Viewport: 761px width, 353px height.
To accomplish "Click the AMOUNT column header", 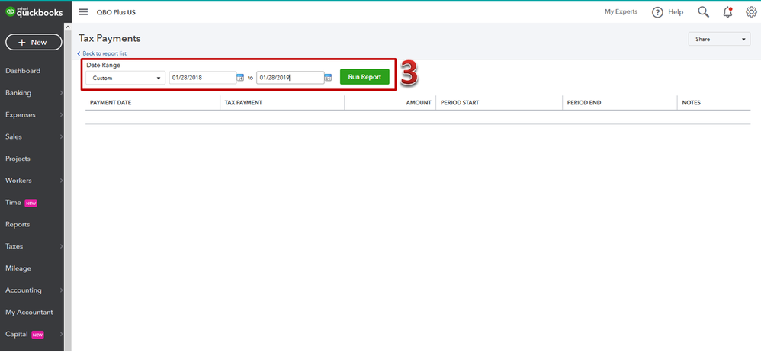I will tap(419, 103).
